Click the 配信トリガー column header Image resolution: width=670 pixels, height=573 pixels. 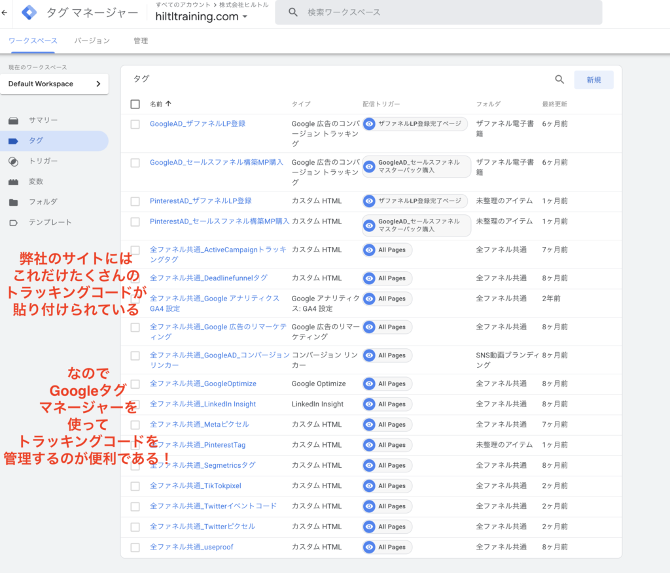[381, 104]
